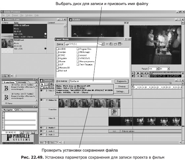Open Transitions palette flyout menu arrow
The image size is (185, 160).
point(36,82)
